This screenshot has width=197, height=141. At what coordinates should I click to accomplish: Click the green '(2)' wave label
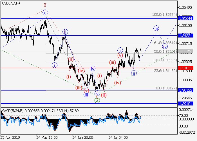97,100
